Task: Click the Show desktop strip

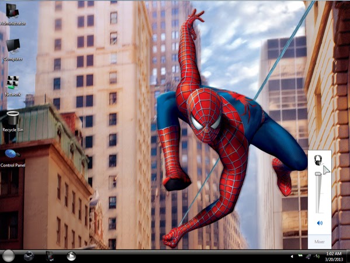Action: (348, 257)
